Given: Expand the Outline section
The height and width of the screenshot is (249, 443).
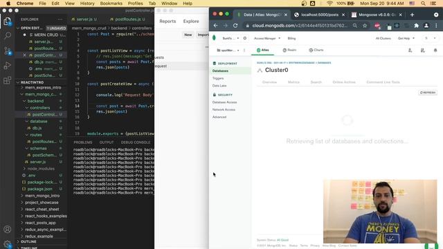Looking at the screenshot, I should click(x=18, y=241).
